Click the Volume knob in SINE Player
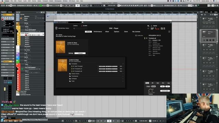Viewport: 219px width, 123px height. (x=151, y=91)
